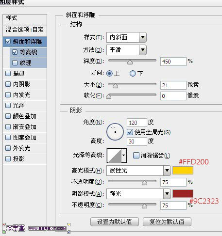The image size is (222, 236).
Task: Select the 纹理 sub-item label
Action: (x=26, y=63)
